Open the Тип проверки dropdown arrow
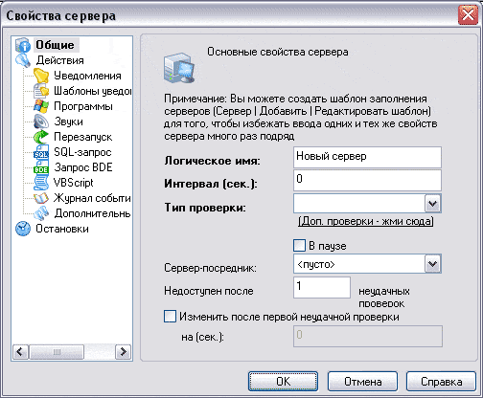Viewport: 483px width, 398px height. tap(433, 203)
